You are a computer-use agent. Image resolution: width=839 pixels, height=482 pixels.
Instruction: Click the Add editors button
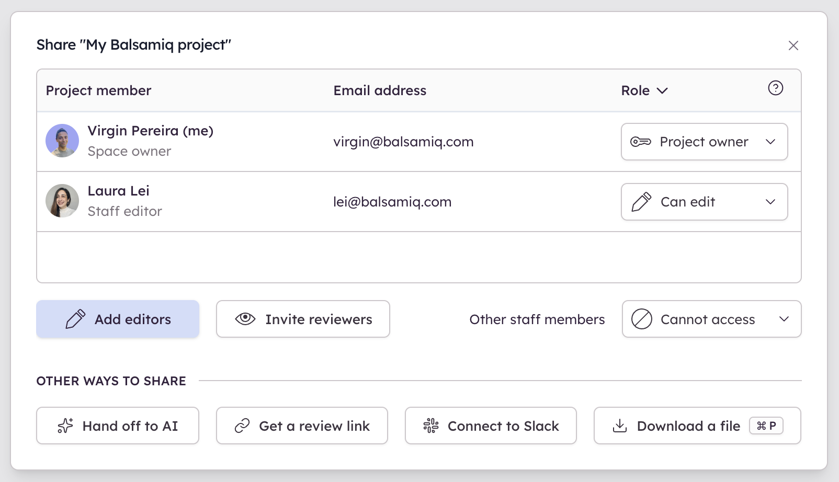[x=118, y=319]
